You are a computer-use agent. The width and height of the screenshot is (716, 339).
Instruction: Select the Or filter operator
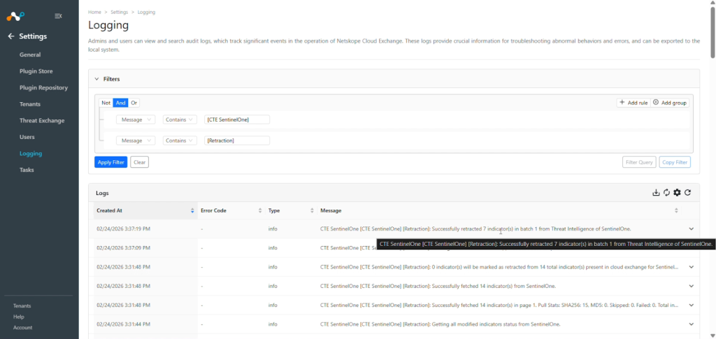click(x=134, y=103)
